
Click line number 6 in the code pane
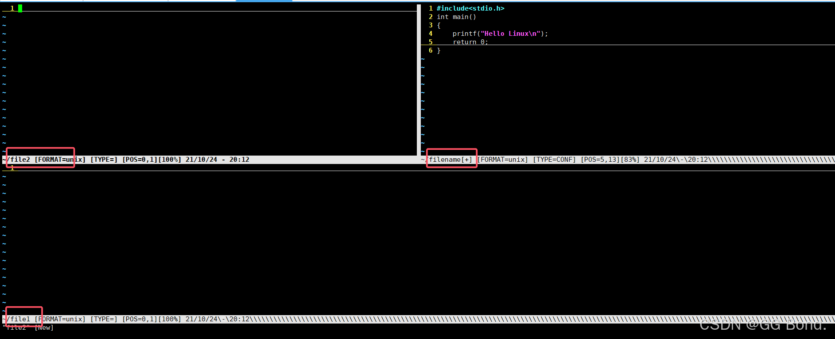(x=431, y=50)
